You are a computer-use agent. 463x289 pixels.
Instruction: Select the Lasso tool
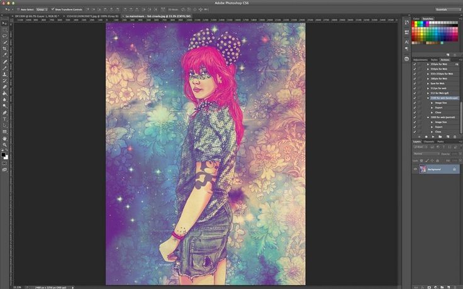click(4, 36)
